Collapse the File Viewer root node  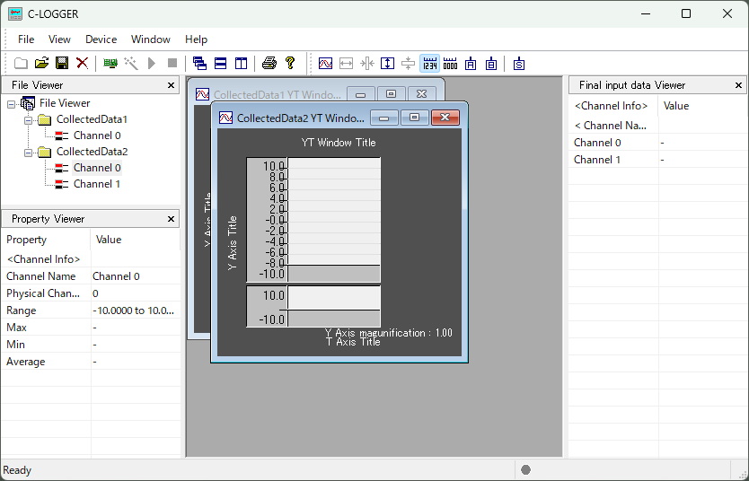point(12,103)
